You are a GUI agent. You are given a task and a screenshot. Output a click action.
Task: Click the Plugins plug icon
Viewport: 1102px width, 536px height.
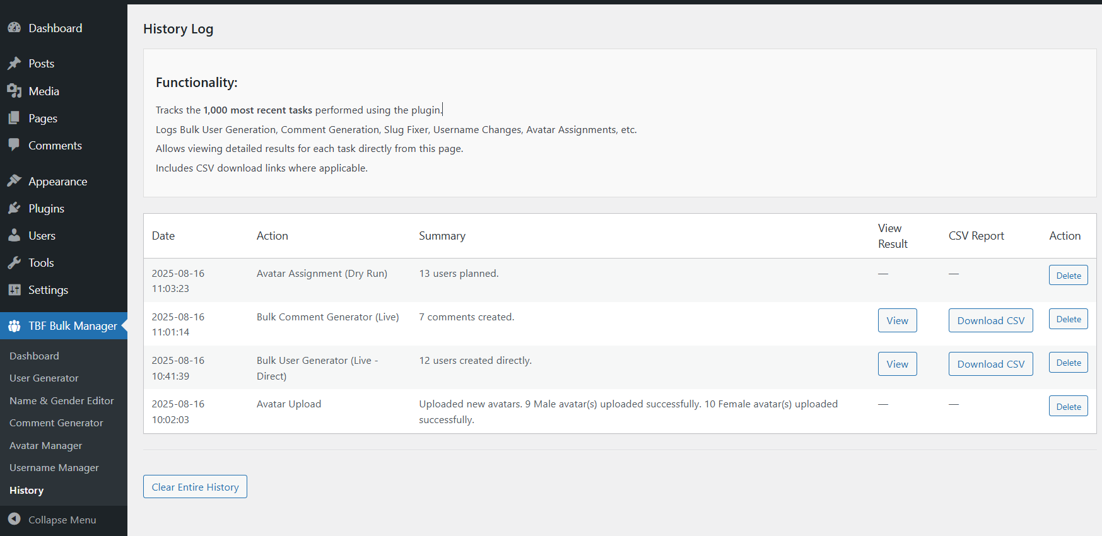(14, 208)
